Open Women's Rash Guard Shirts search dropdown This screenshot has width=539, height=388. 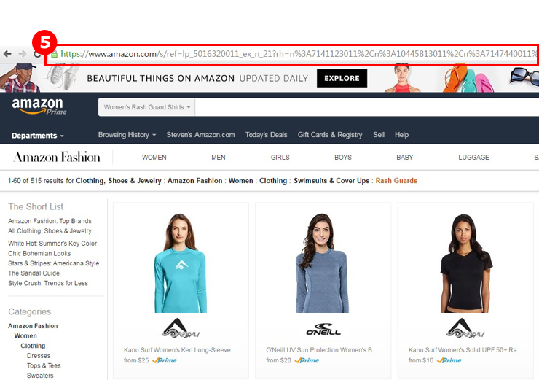pos(147,107)
